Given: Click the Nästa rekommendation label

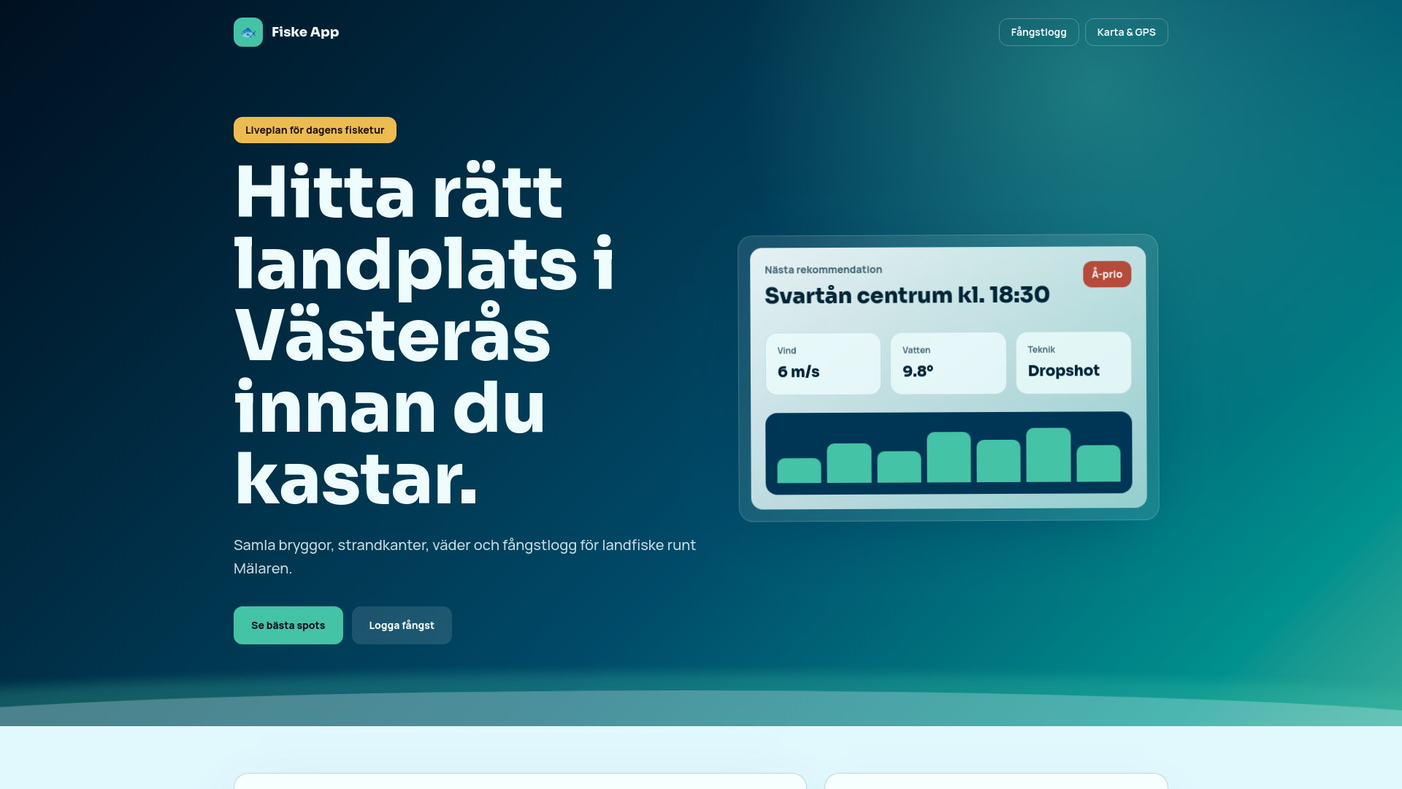Looking at the screenshot, I should [x=823, y=270].
